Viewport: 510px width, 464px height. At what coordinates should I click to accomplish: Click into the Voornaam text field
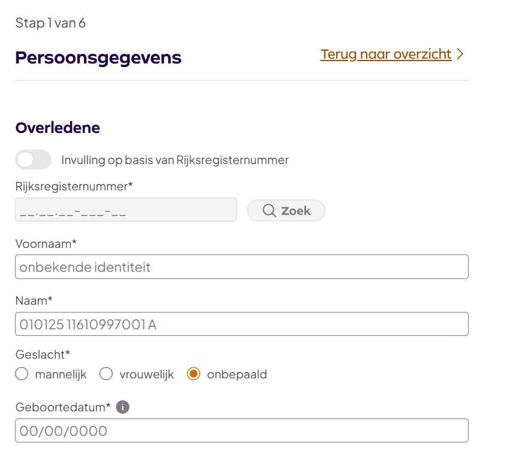coord(242,267)
